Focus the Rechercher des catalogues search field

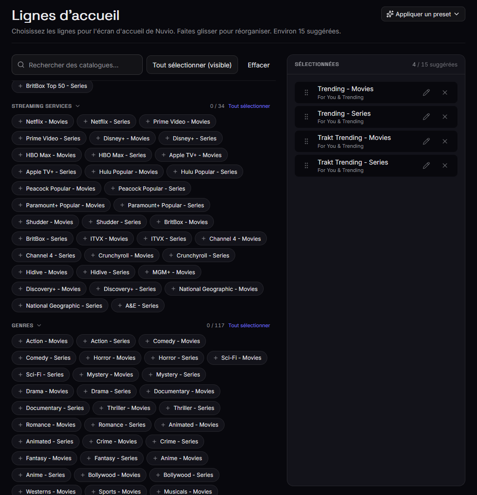[x=77, y=65]
